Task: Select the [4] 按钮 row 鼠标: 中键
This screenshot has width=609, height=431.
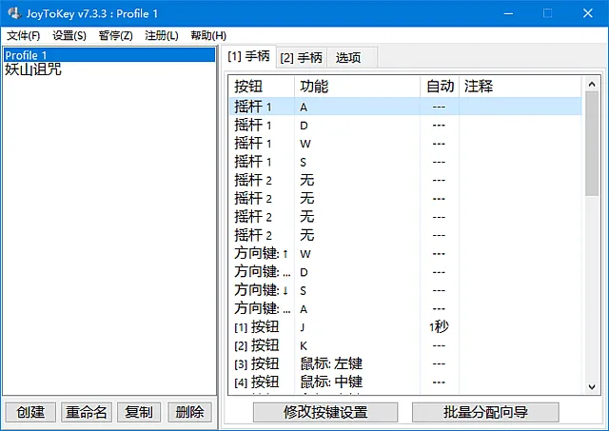Action: point(405,382)
